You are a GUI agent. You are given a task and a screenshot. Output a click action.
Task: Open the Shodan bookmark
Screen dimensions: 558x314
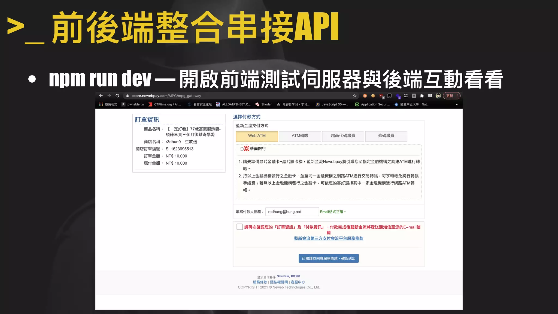click(x=264, y=104)
